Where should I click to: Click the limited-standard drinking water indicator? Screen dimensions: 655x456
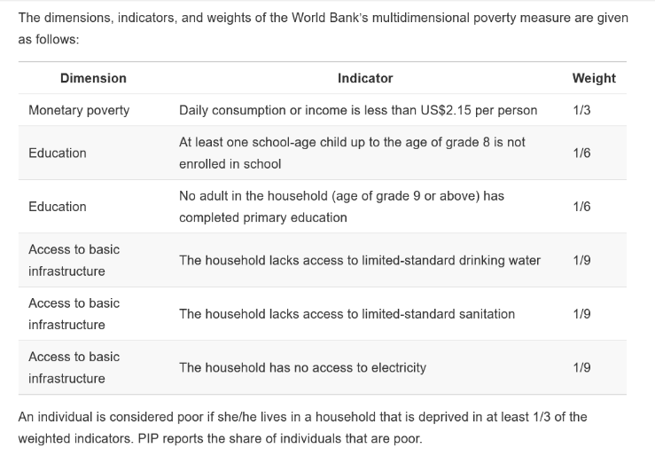pyautogui.click(x=360, y=260)
